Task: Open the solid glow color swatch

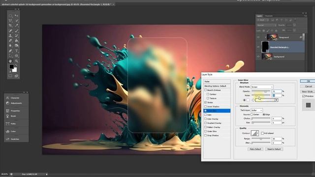Action: pos(248,100)
